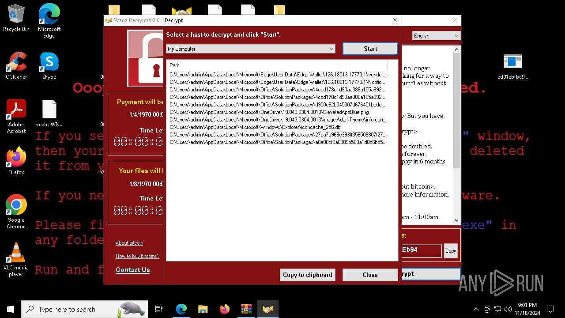
Task: Select the SolutionPackages 27ca7b968c path row
Action: click(278, 135)
